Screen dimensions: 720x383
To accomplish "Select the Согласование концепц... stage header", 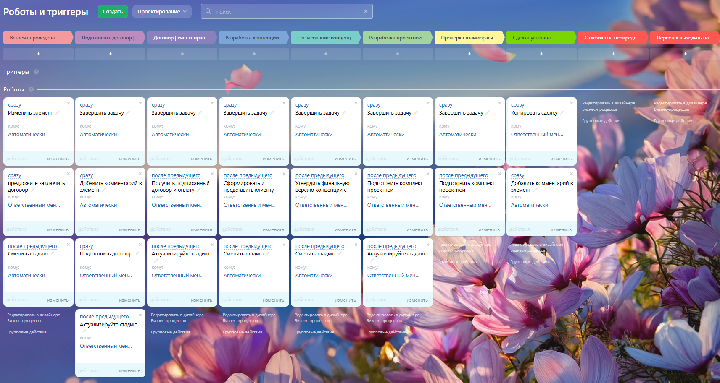I will [325, 38].
